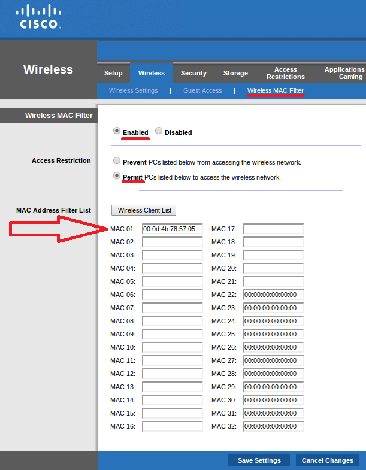The width and height of the screenshot is (366, 470).
Task: Click Wireless MAC Filter sub-tab
Action: [x=276, y=90]
